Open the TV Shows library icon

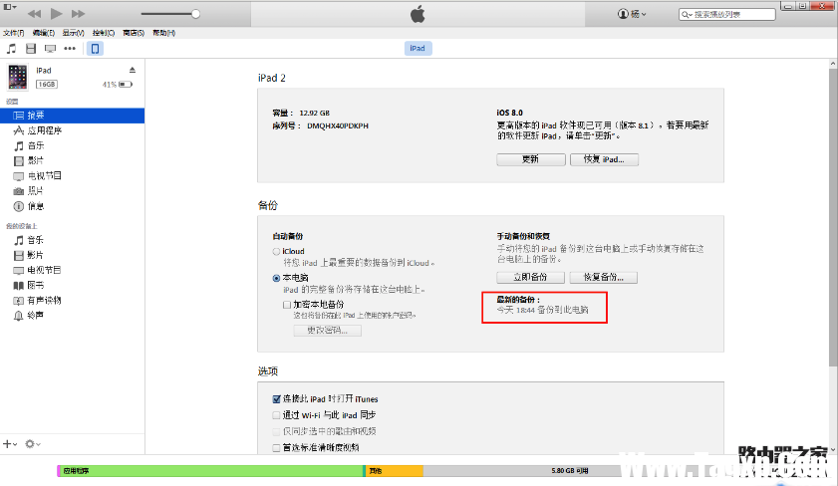[x=50, y=49]
